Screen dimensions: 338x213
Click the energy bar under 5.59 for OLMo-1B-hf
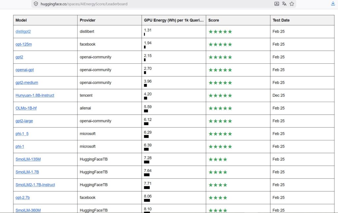click(x=146, y=111)
